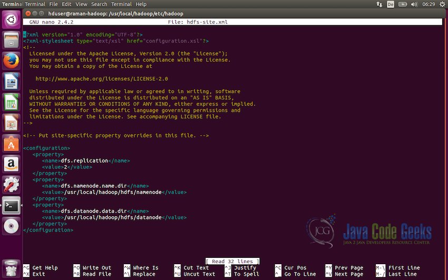
Task: Click the network connection indicator icon
Action: [x=379, y=4]
